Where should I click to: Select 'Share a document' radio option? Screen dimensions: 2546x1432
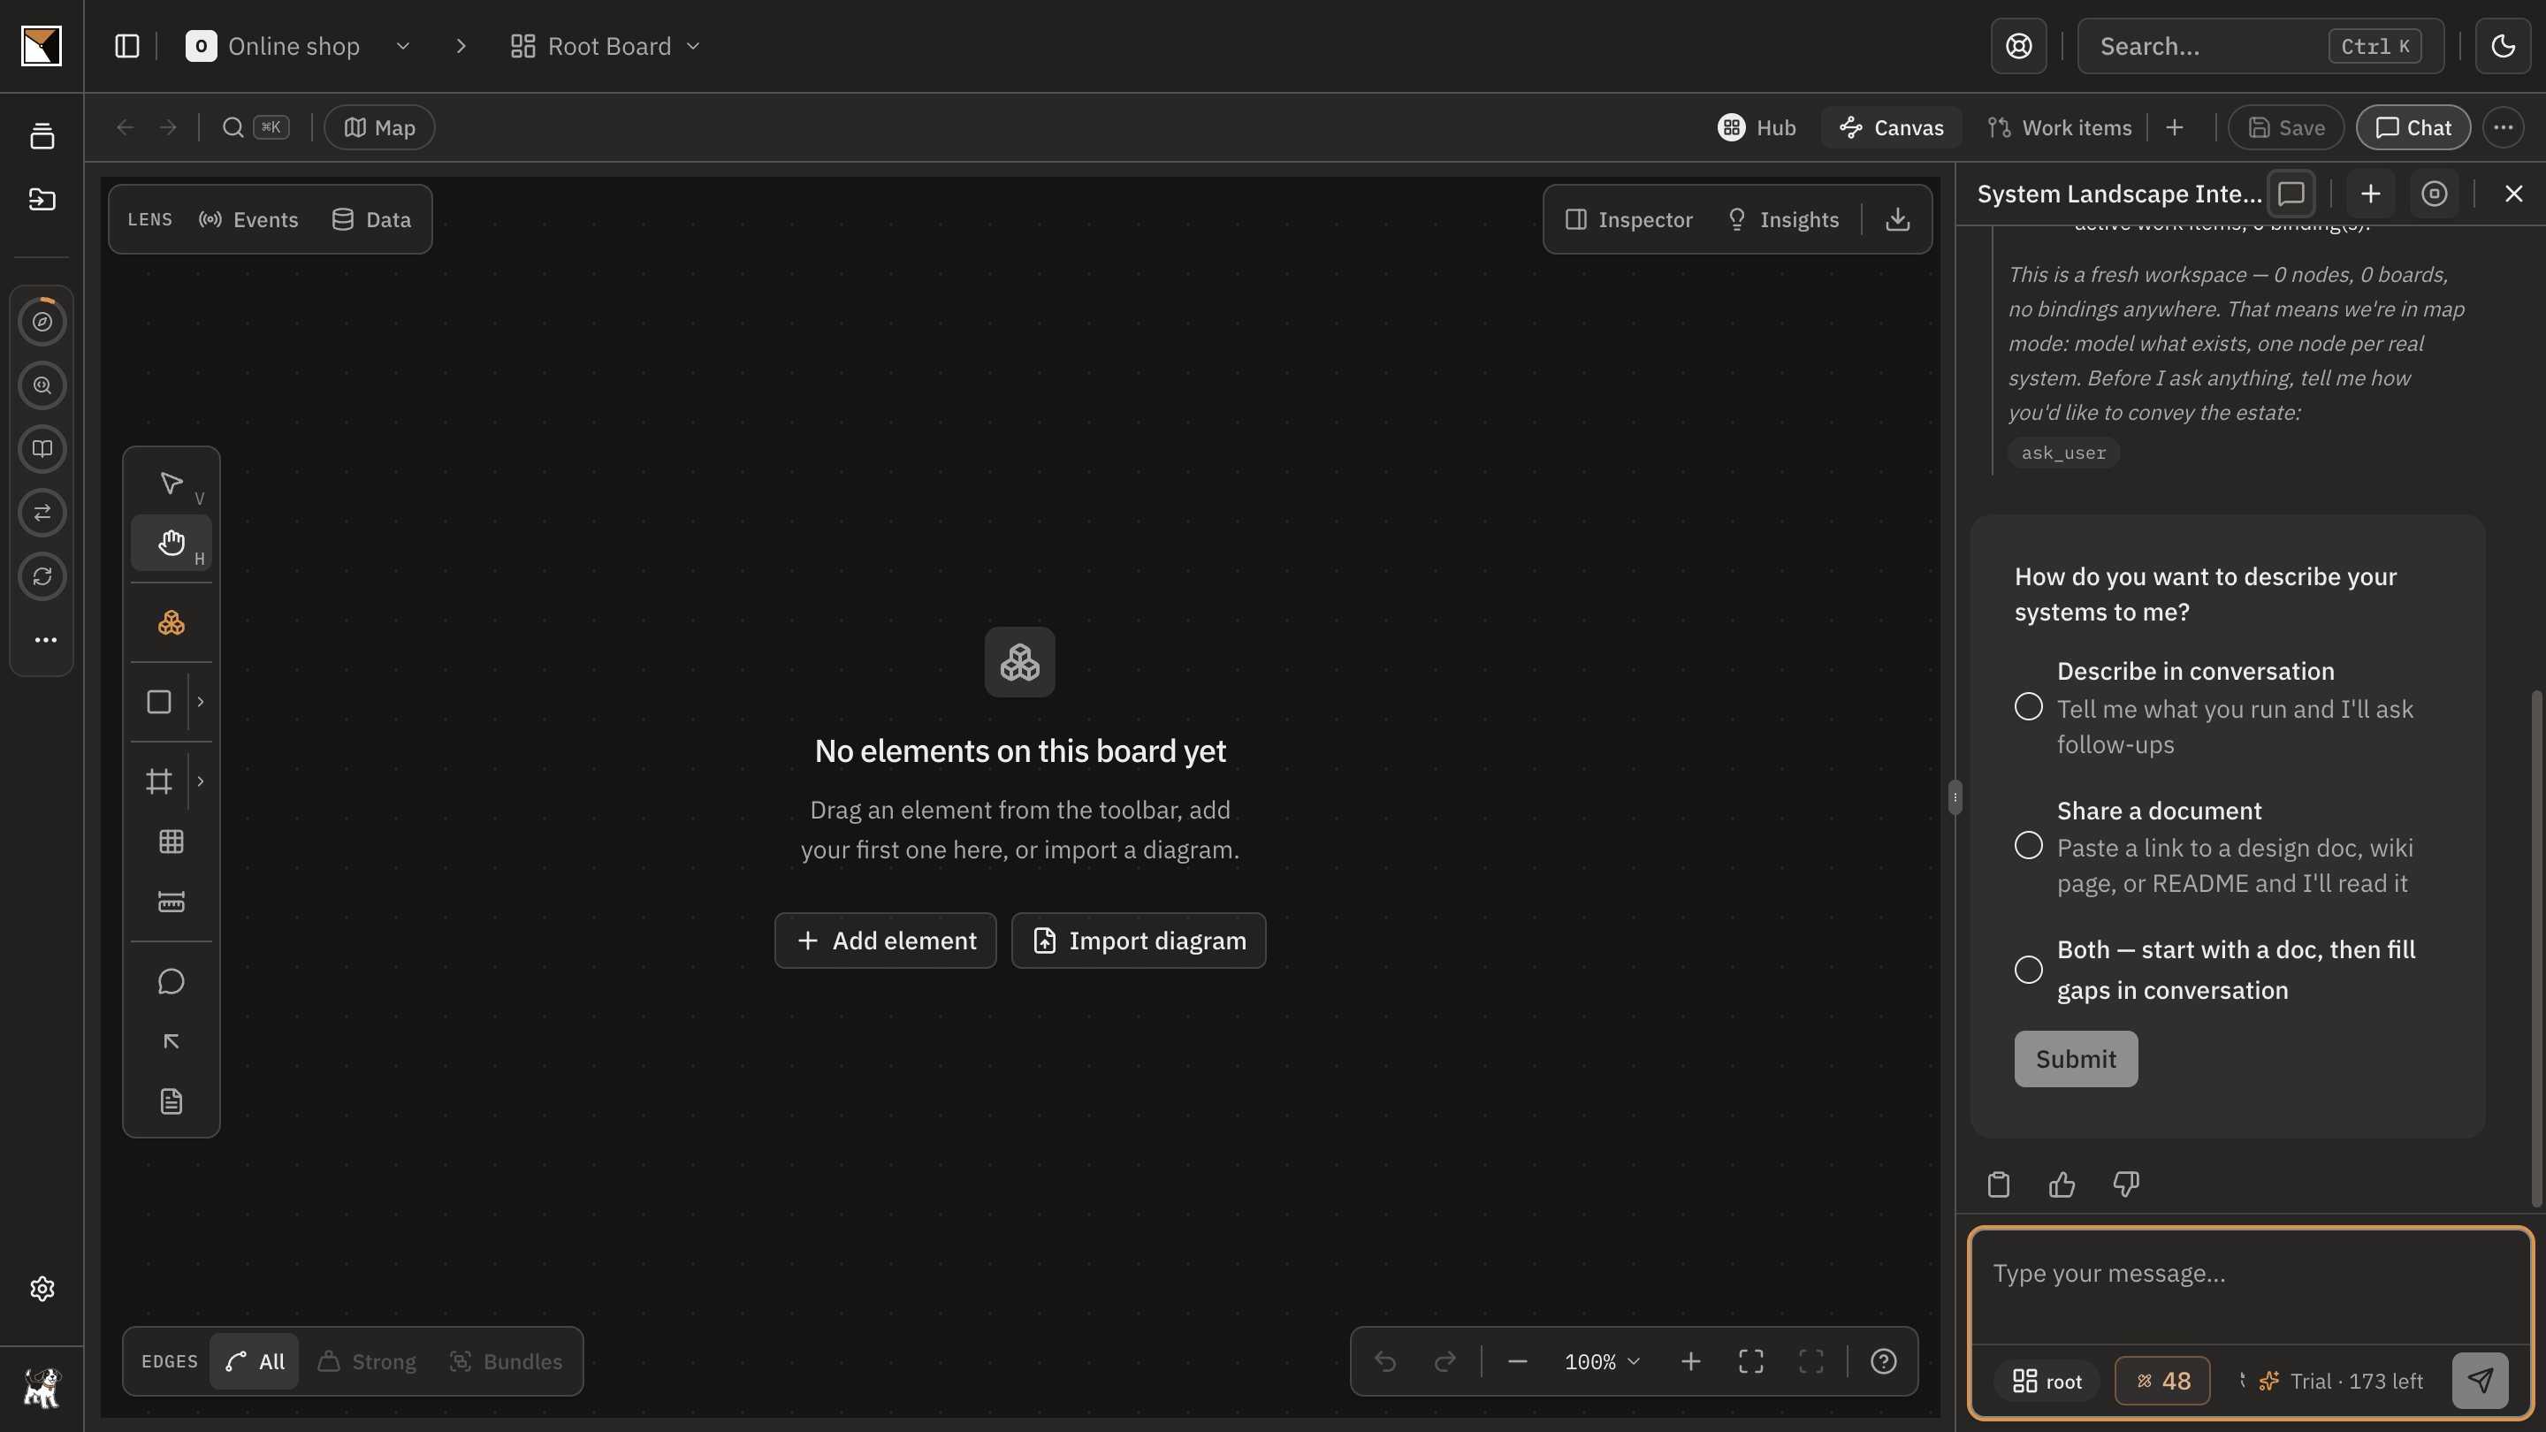pyautogui.click(x=2028, y=846)
